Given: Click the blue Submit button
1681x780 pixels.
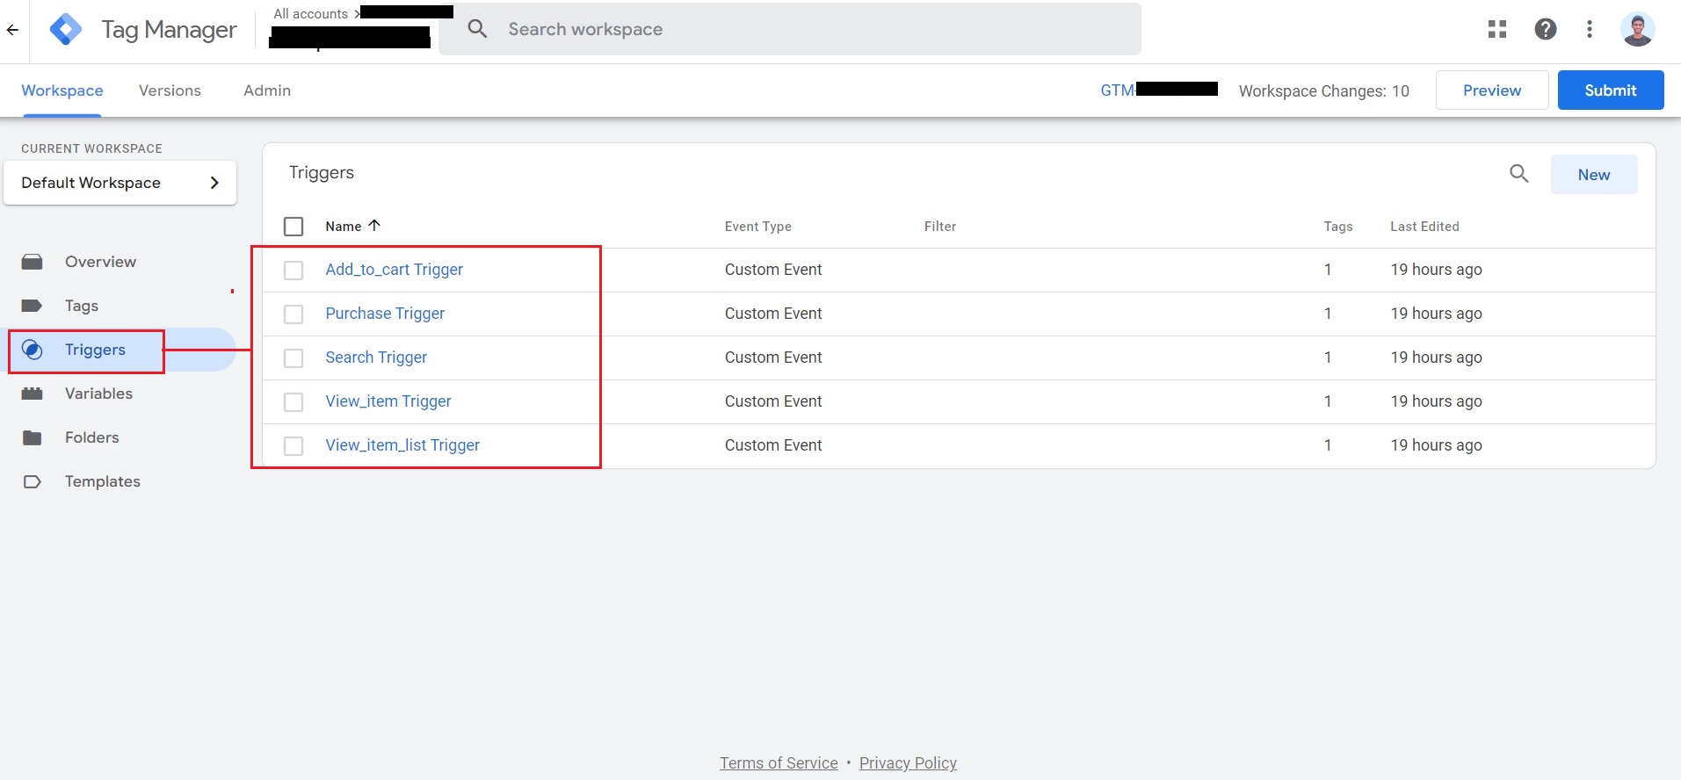Looking at the screenshot, I should click(1611, 90).
